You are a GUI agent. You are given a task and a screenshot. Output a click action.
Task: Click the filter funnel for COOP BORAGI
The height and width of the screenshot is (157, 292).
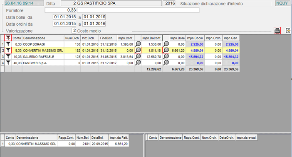tap(8, 44)
